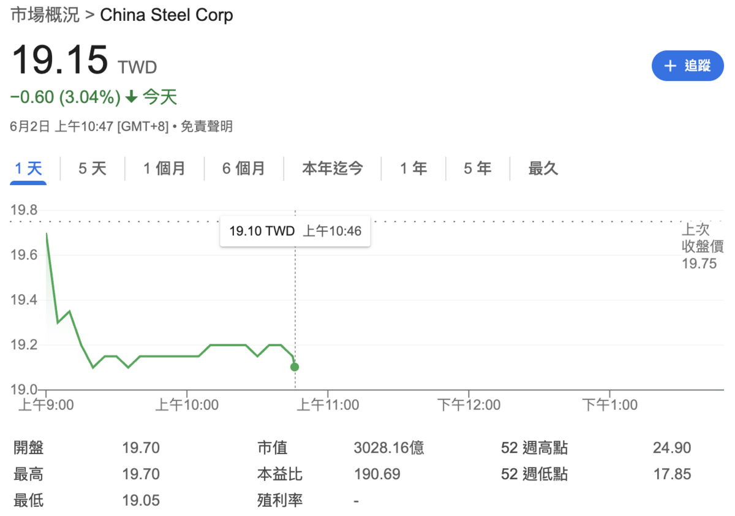735x516 pixels.
Task: Select the 1 個月 range tab
Action: (x=164, y=168)
